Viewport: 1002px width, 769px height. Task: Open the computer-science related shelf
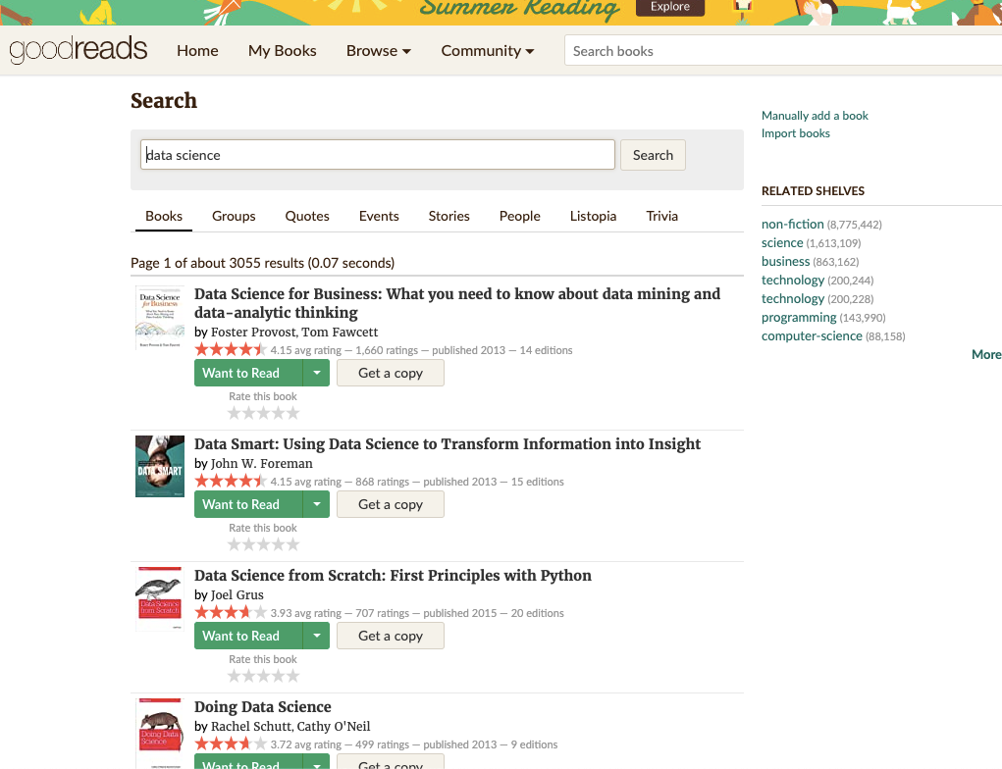812,336
